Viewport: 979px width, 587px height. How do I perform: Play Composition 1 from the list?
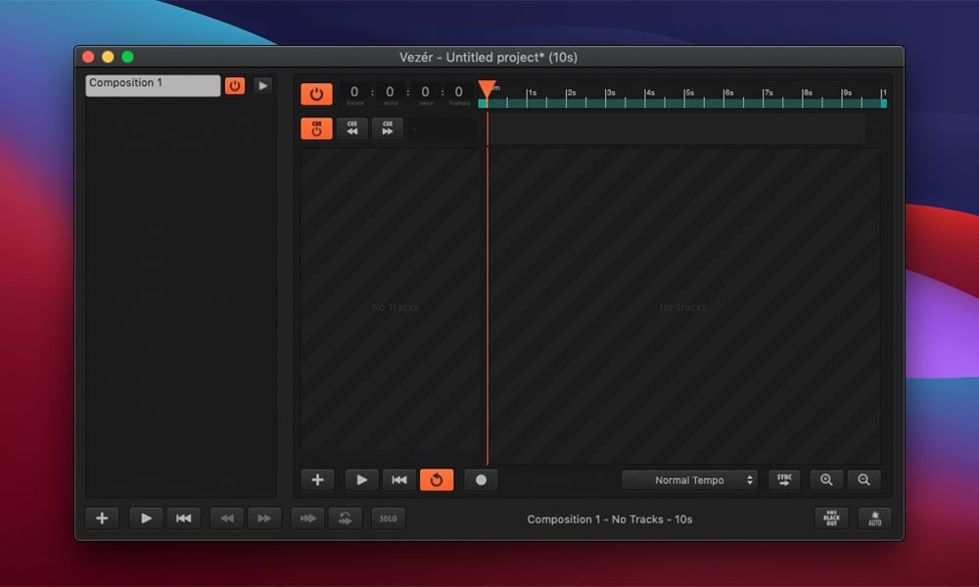(262, 86)
